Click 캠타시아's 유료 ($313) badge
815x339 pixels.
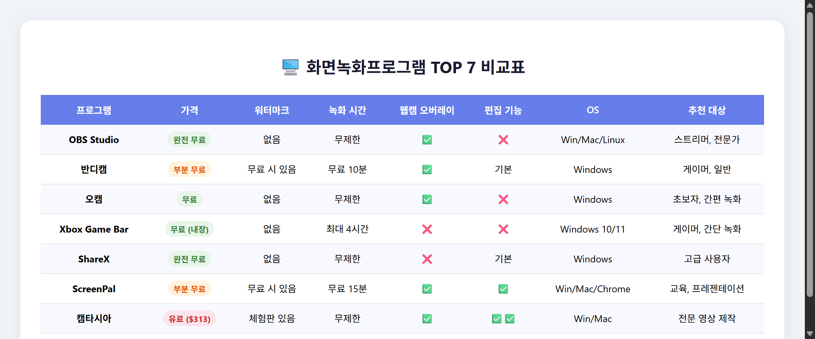189,319
